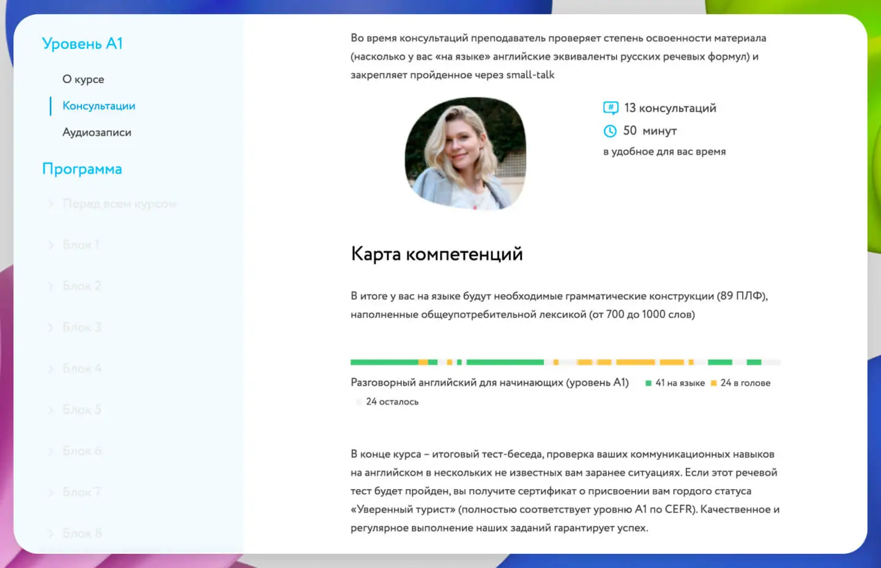This screenshot has width=881, height=568.
Task: Open the Уровень A1 heading link
Action: point(82,44)
